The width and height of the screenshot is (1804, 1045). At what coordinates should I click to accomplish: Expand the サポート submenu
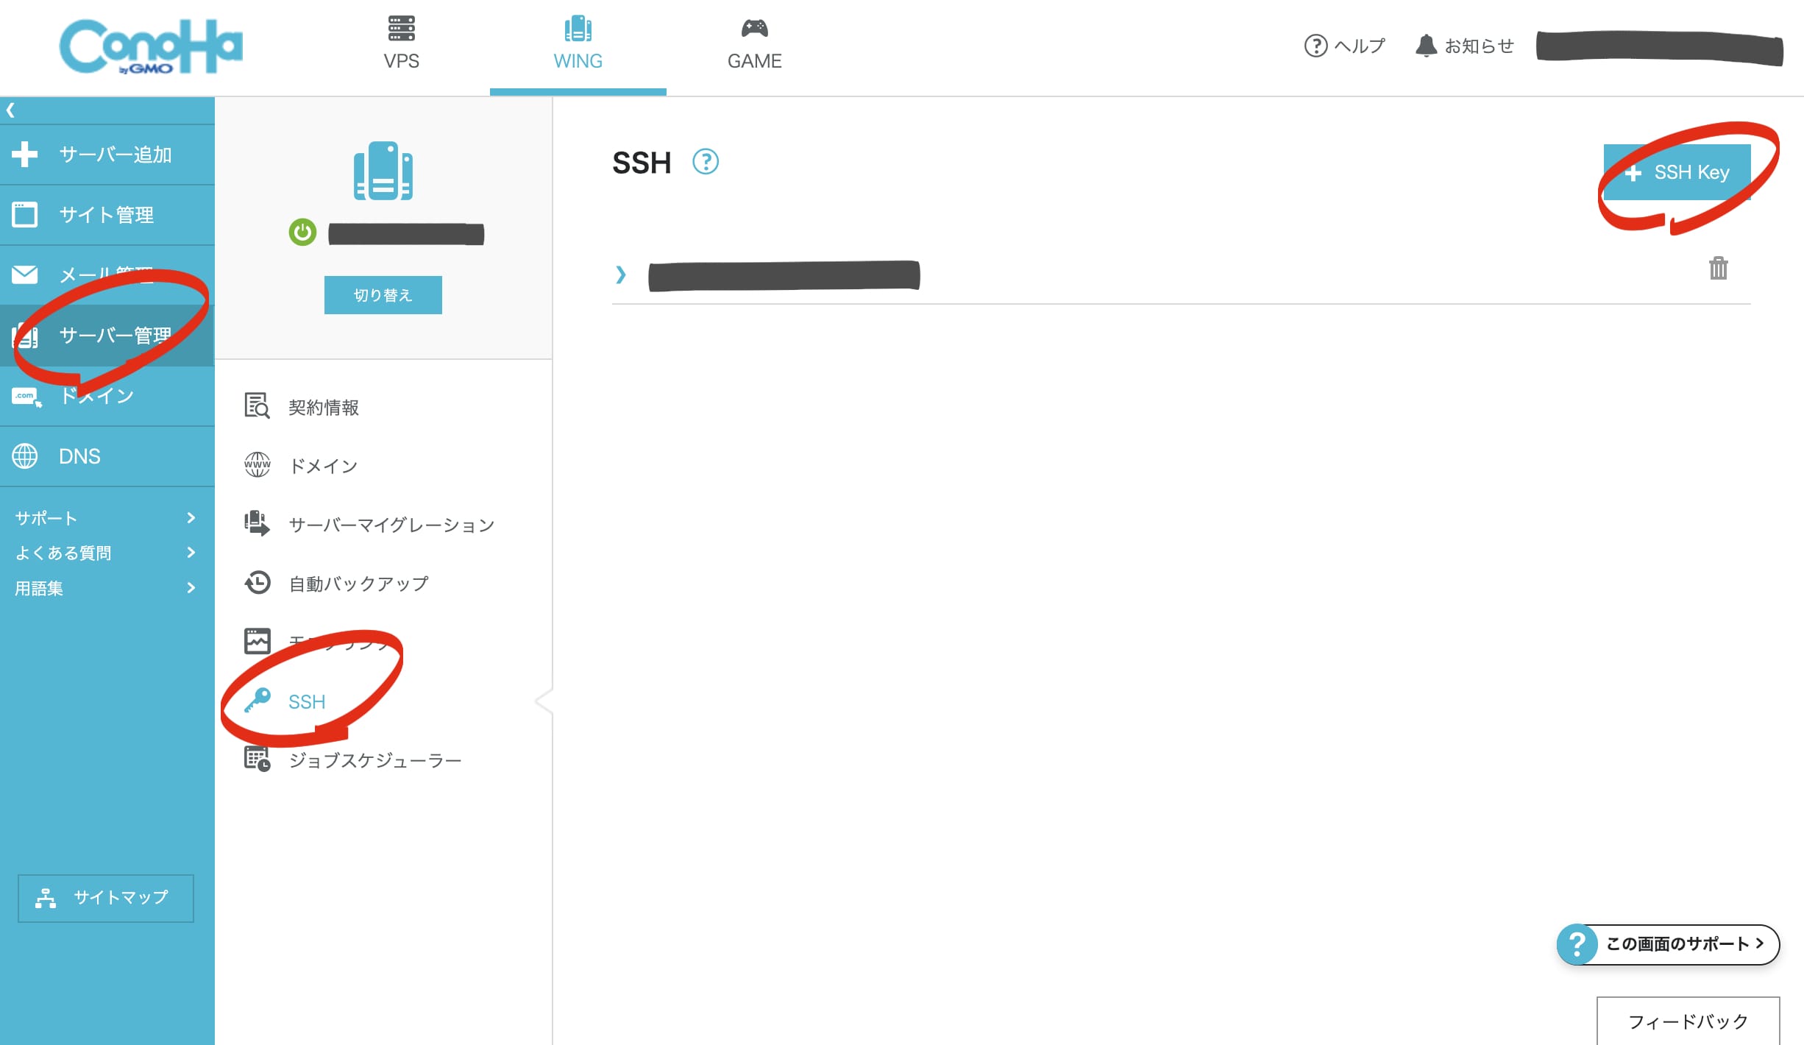click(x=106, y=518)
